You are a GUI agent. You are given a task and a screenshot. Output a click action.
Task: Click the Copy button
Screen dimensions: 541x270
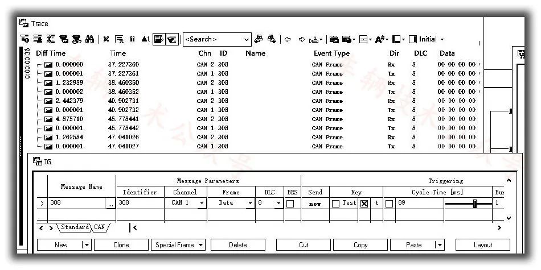(x=360, y=245)
